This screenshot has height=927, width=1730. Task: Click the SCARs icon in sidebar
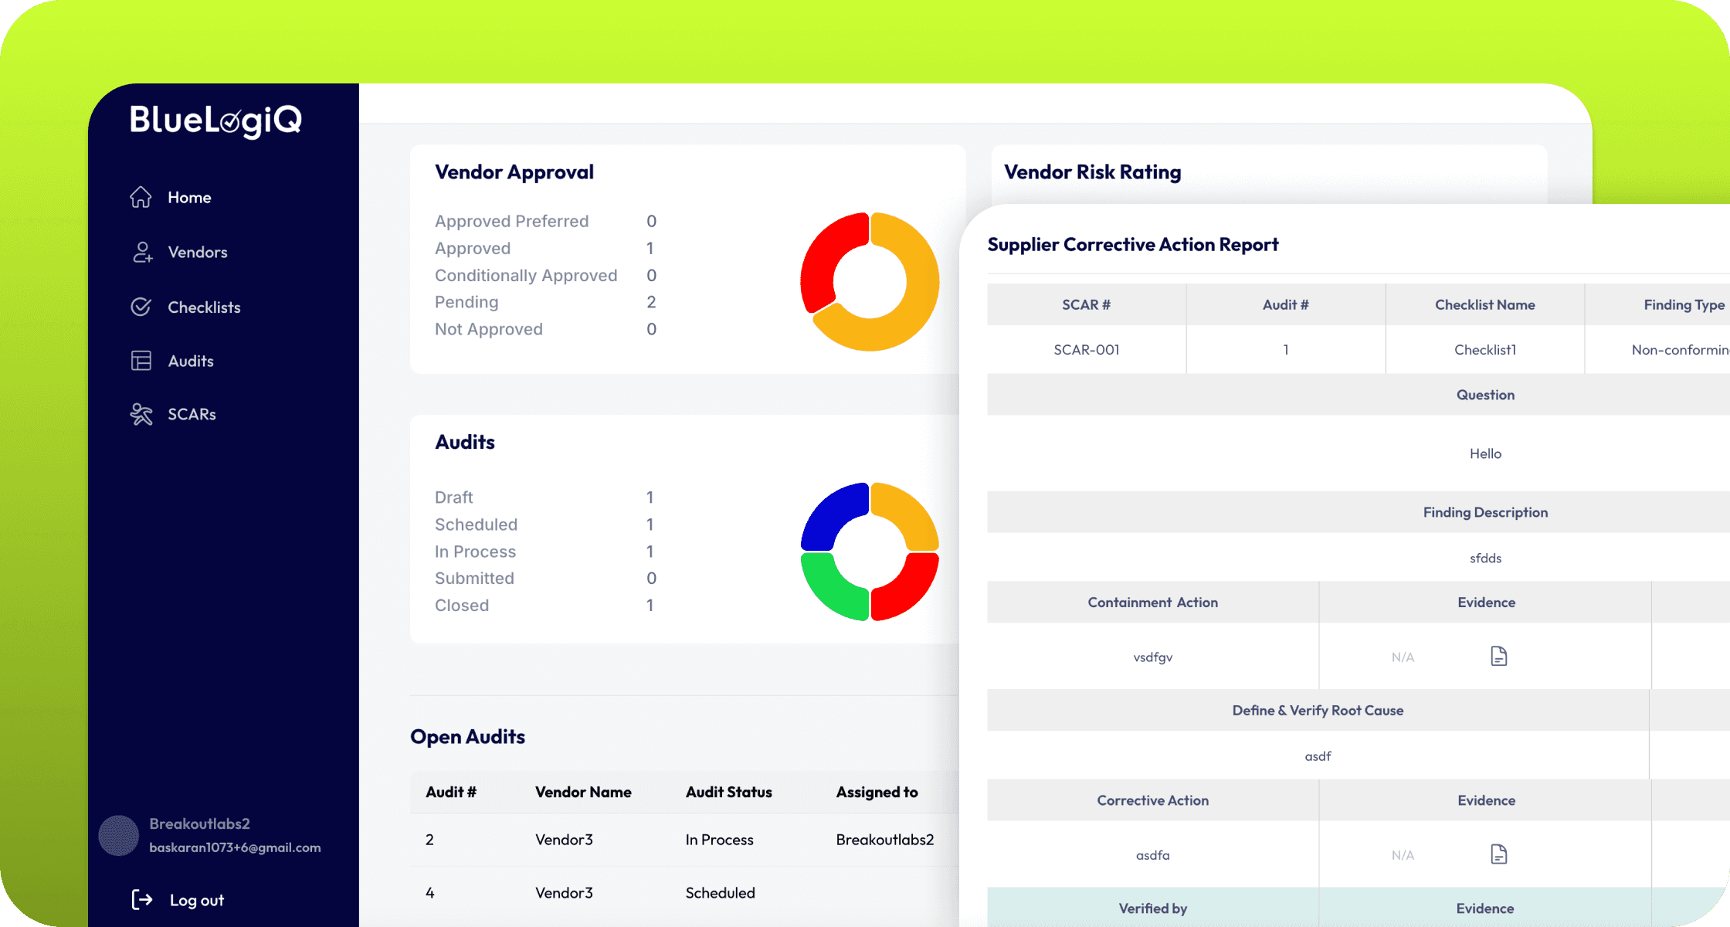click(x=141, y=414)
